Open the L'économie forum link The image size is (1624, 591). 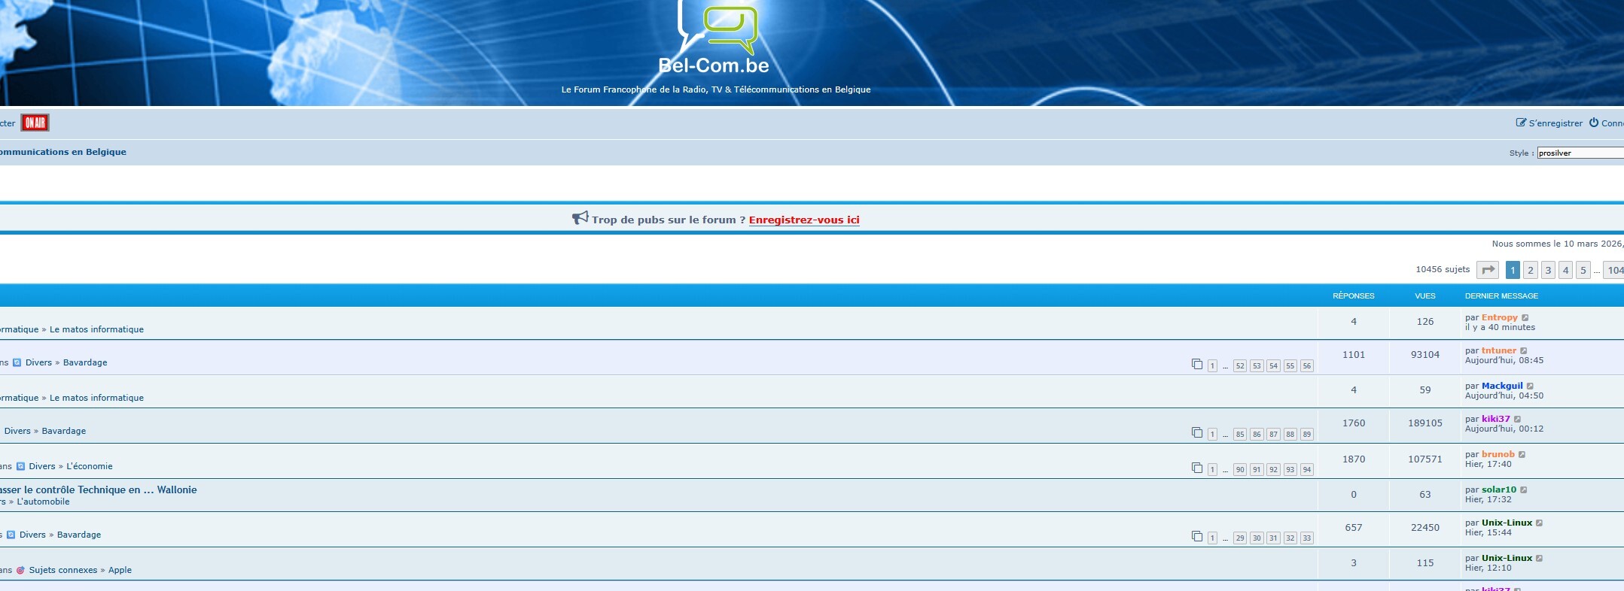coord(89,466)
